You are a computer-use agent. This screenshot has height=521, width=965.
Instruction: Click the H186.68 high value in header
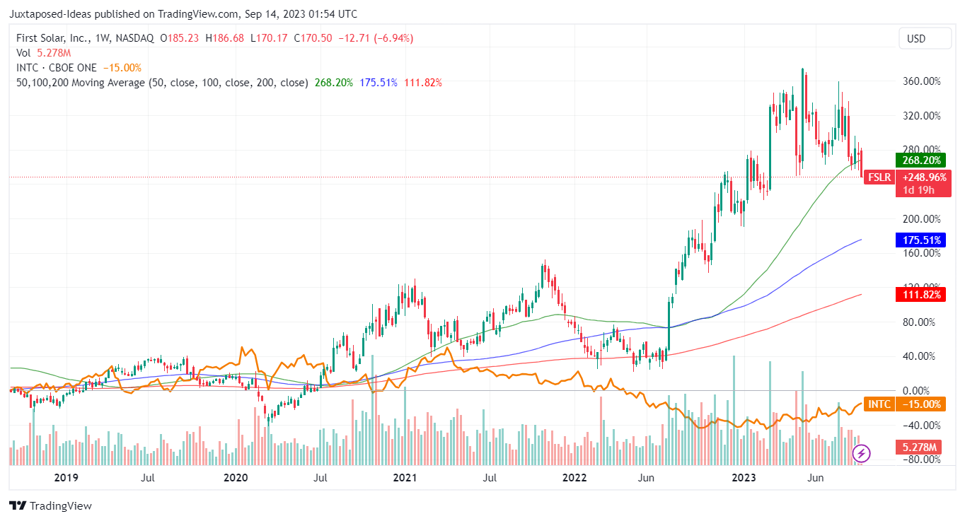[225, 38]
